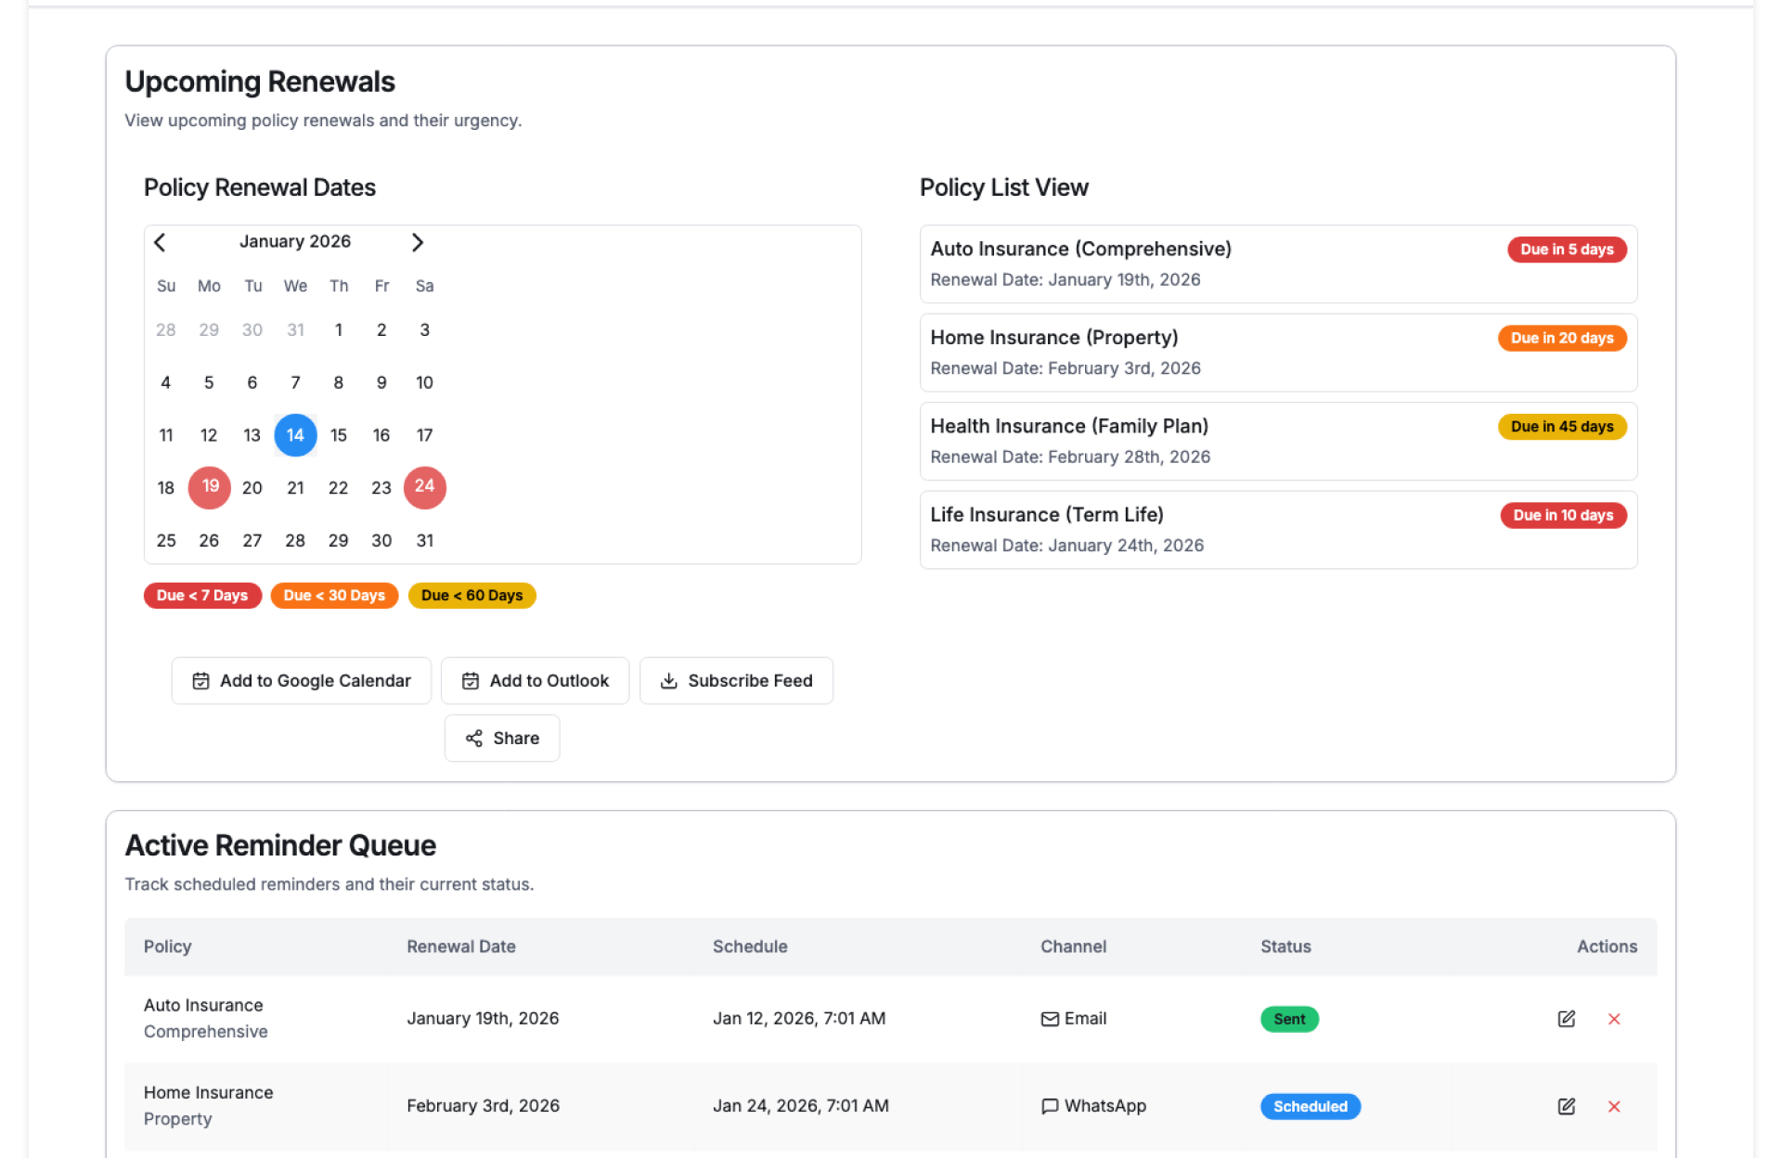Click the Scheduled status badge
This screenshot has height=1158, width=1782.
[1310, 1106]
